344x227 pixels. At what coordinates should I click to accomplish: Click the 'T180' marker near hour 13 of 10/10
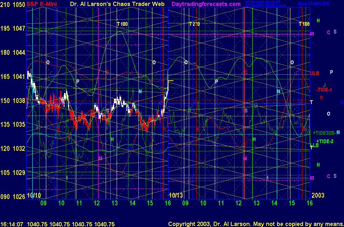point(122,24)
